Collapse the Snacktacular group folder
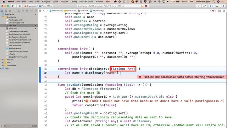 pos(3,17)
